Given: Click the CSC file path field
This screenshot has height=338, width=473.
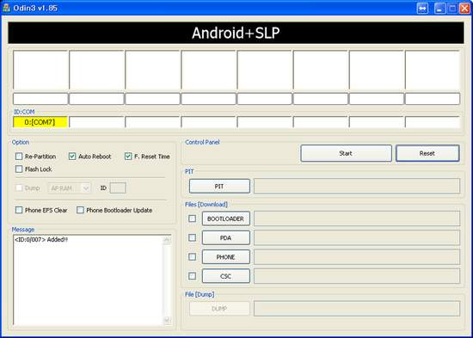Looking at the screenshot, I should (x=357, y=276).
